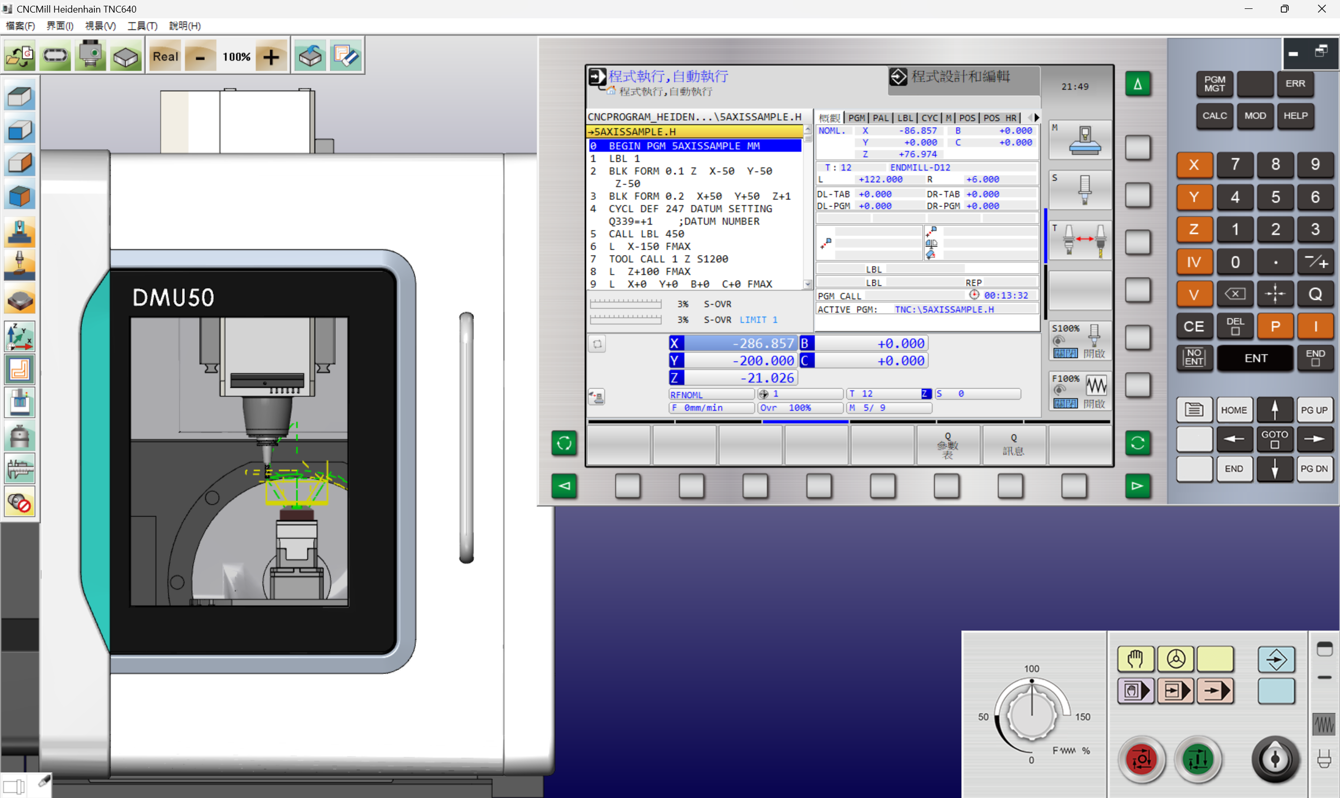Adjust the feed override F% knob

click(x=1031, y=715)
